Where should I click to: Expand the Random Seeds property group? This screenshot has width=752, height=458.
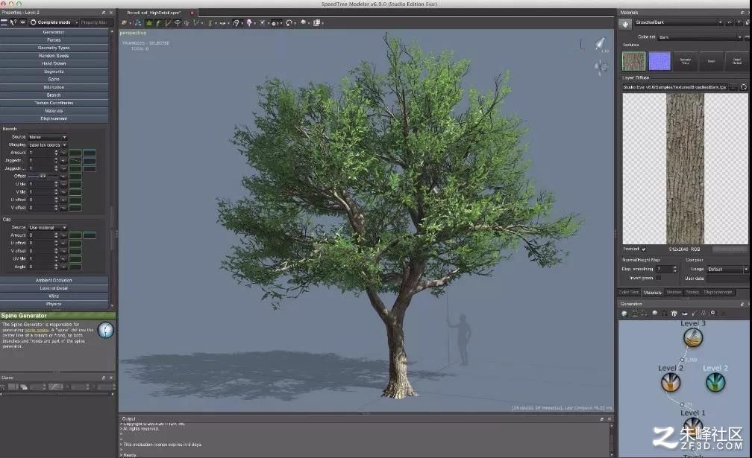[x=54, y=56]
